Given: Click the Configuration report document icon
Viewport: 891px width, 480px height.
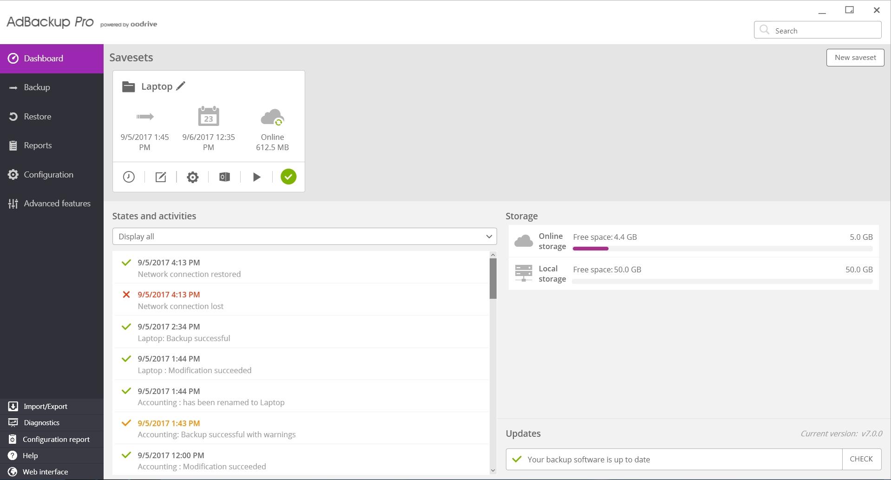Looking at the screenshot, I should point(13,440).
